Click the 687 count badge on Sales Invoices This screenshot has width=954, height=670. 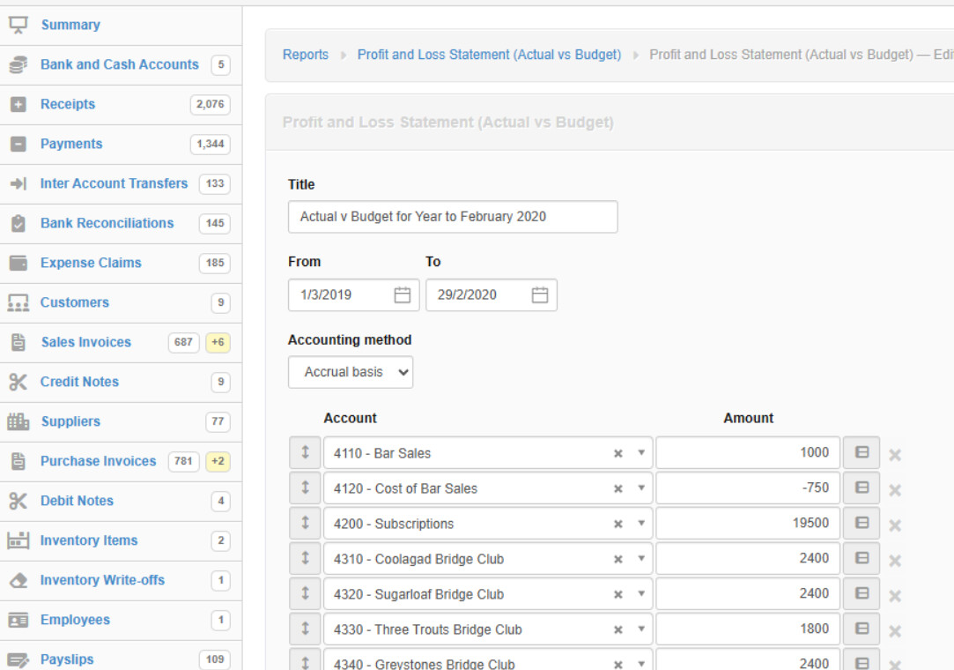point(183,342)
